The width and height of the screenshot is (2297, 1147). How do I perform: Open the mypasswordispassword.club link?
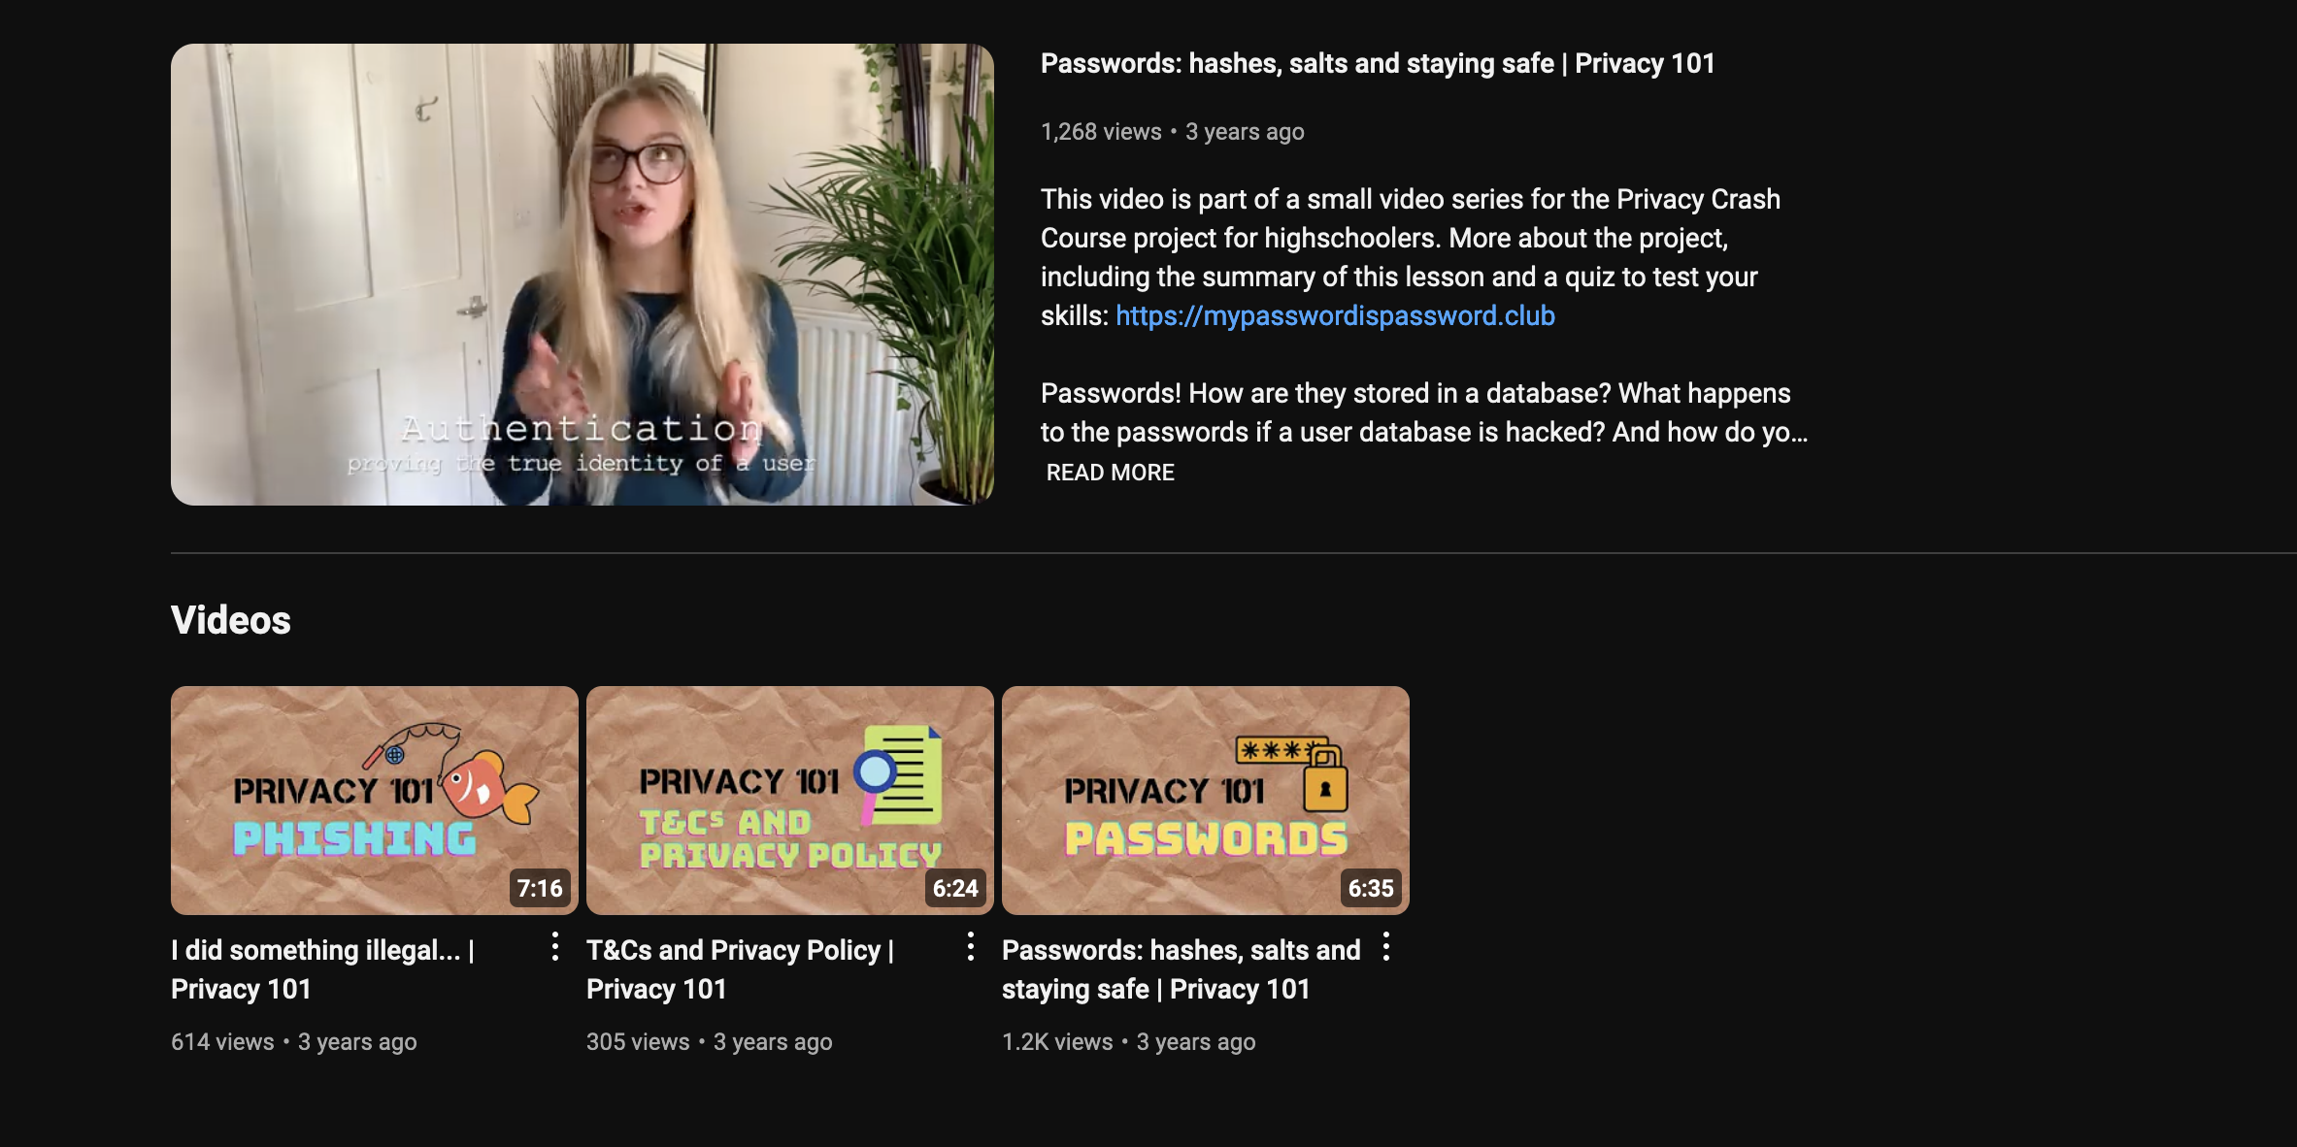tap(1335, 315)
